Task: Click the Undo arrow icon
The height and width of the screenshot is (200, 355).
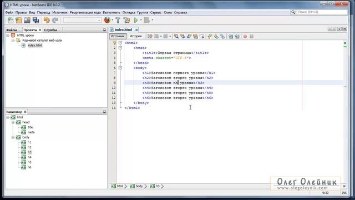Action: click(47, 21)
